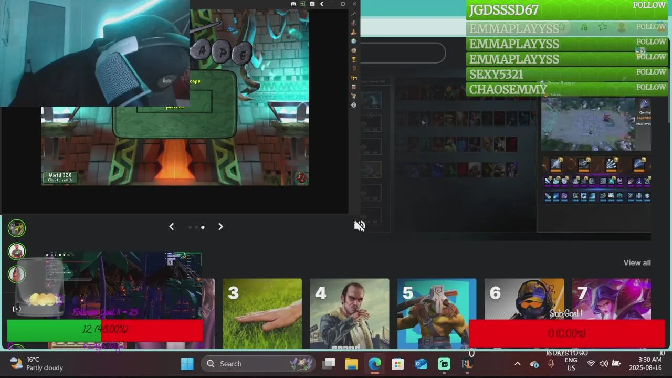672x378 pixels.
Task: Open Outlook from the taskbar
Action: (421, 364)
